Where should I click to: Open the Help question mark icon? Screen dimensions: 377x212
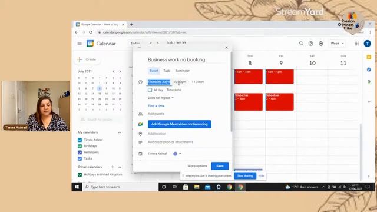pos(310,44)
